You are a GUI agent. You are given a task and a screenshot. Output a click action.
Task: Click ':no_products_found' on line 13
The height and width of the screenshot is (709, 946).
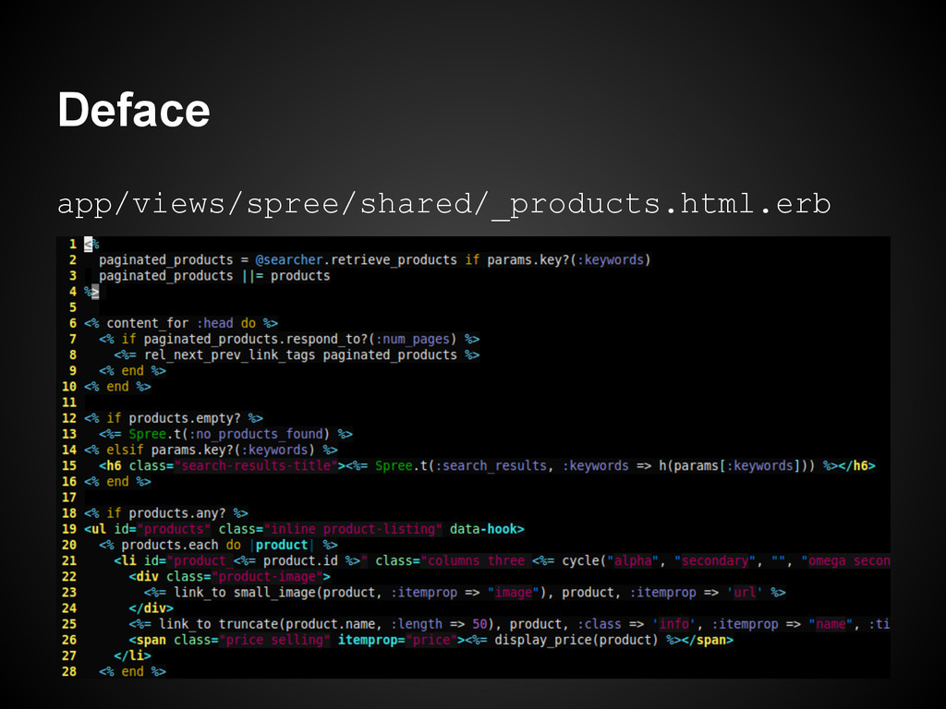pos(256,434)
